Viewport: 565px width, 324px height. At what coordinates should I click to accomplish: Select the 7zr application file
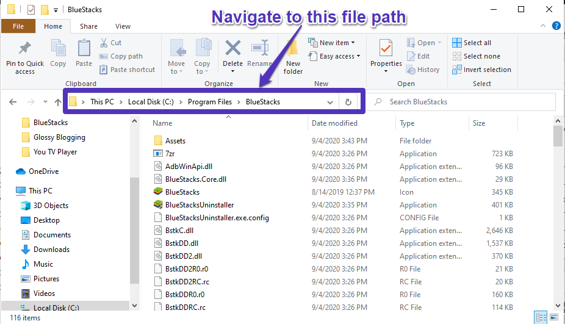tap(164, 154)
